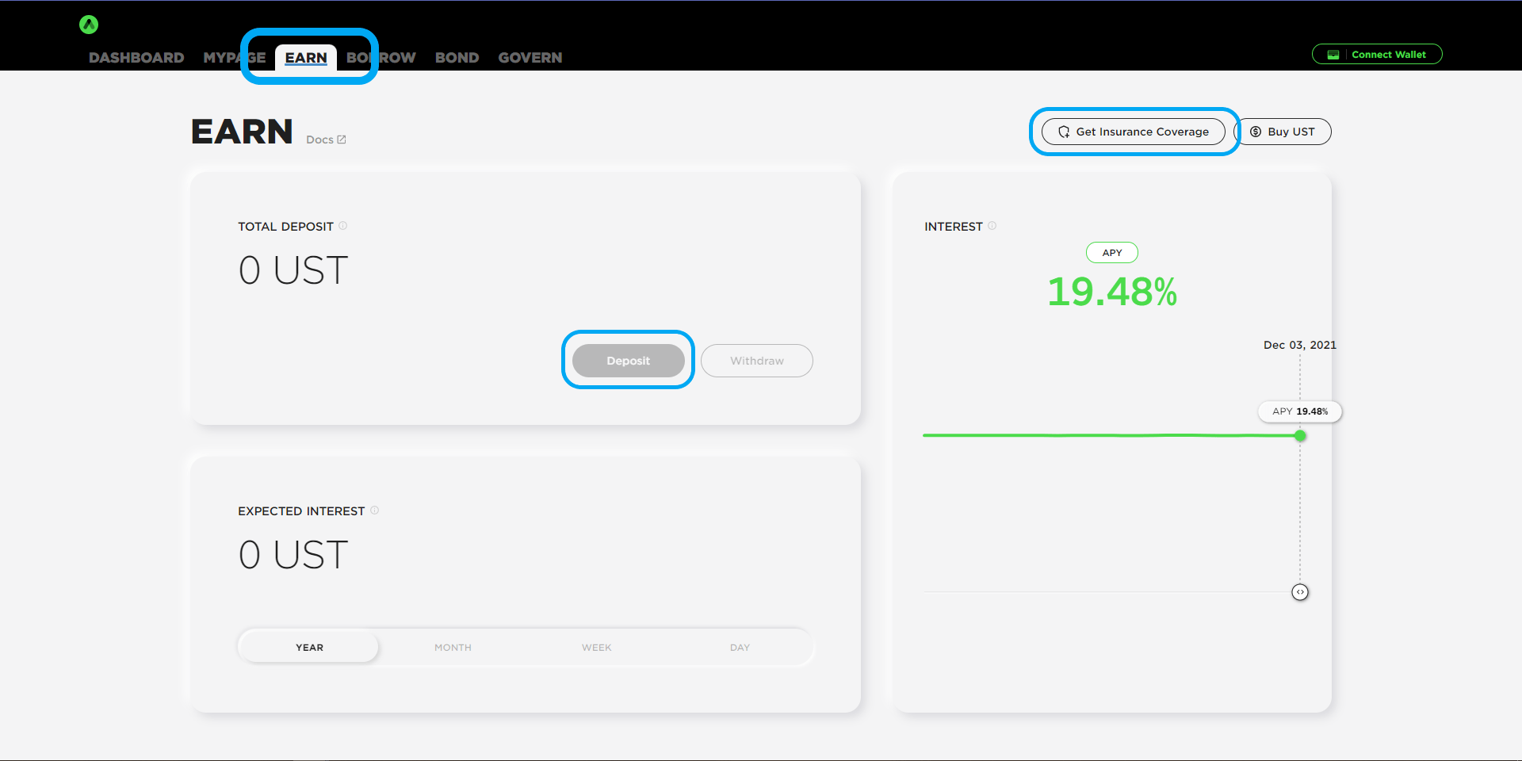Image resolution: width=1522 pixels, height=761 pixels.
Task: Select the YEAR interest period
Action: click(309, 648)
